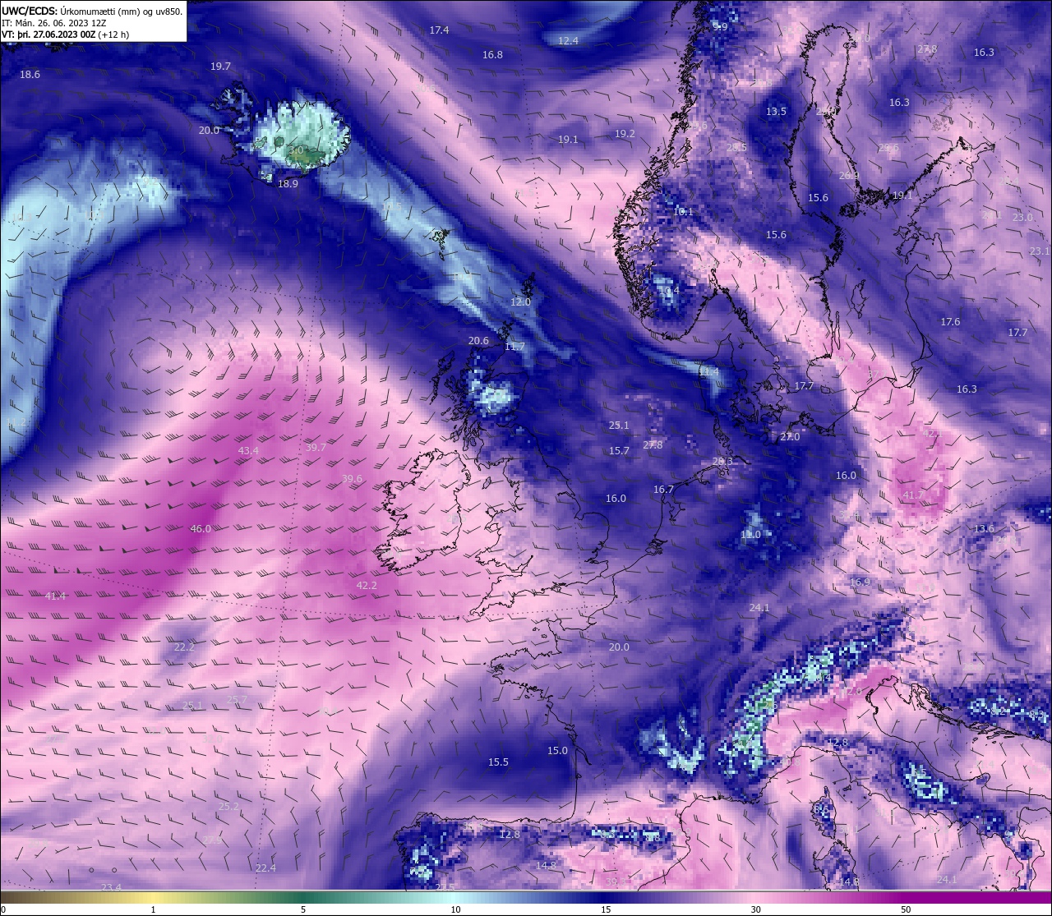Click the 15.0 value near western France
Image resolution: width=1052 pixels, height=916 pixels.
(557, 751)
